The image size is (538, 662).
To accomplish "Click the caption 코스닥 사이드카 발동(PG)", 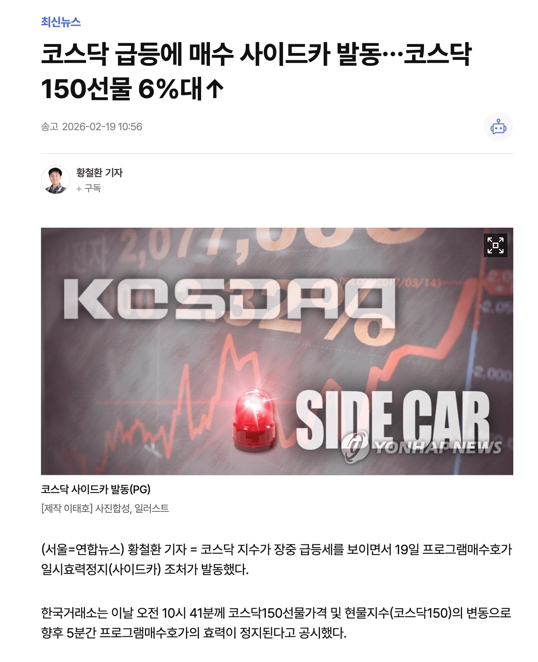I will coord(96,489).
